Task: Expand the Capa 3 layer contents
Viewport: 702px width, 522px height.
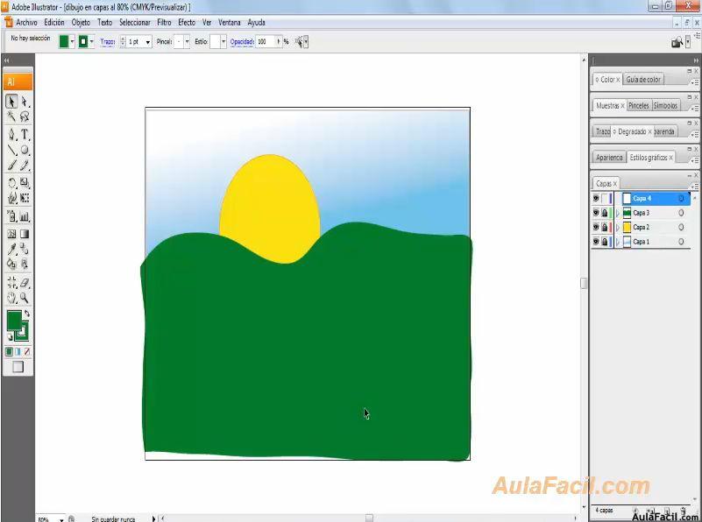Action: [618, 214]
